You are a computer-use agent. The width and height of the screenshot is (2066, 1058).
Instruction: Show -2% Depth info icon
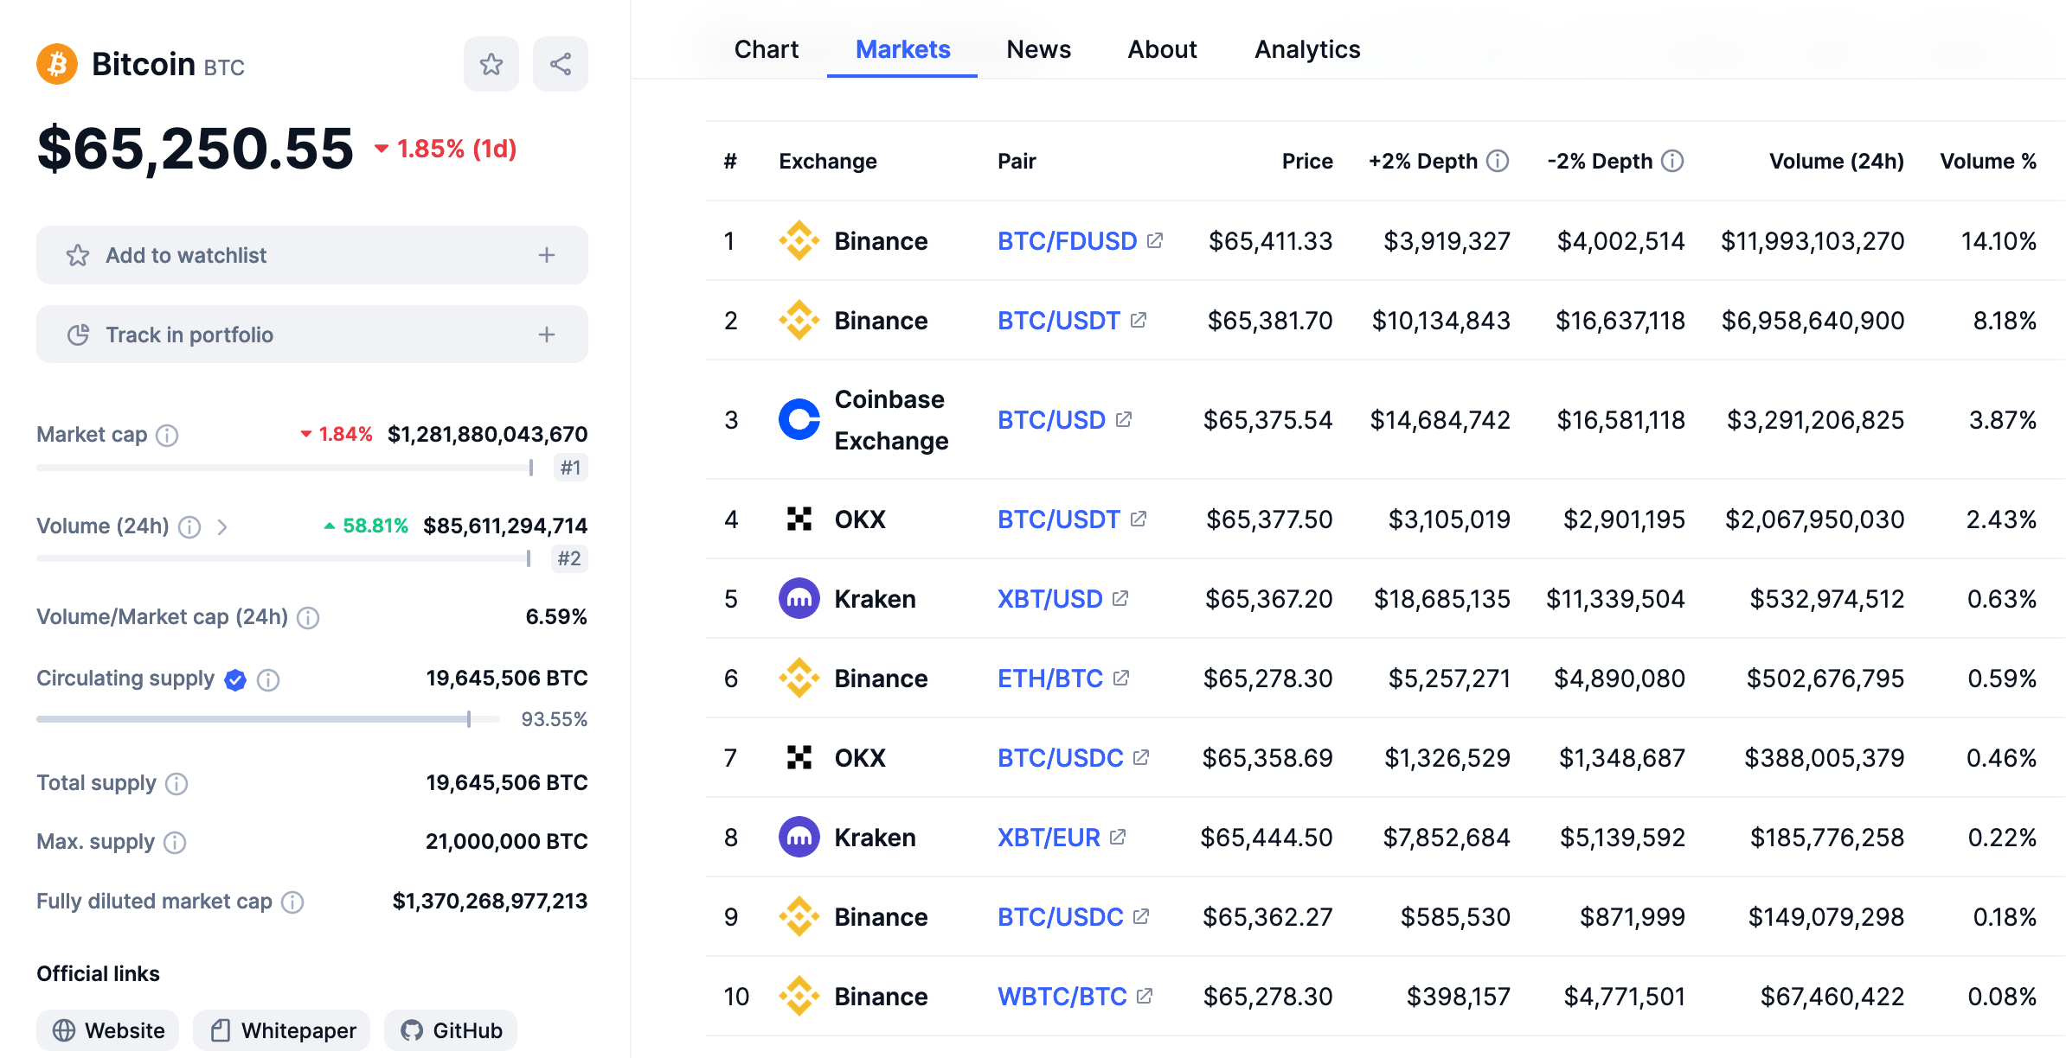(1672, 161)
